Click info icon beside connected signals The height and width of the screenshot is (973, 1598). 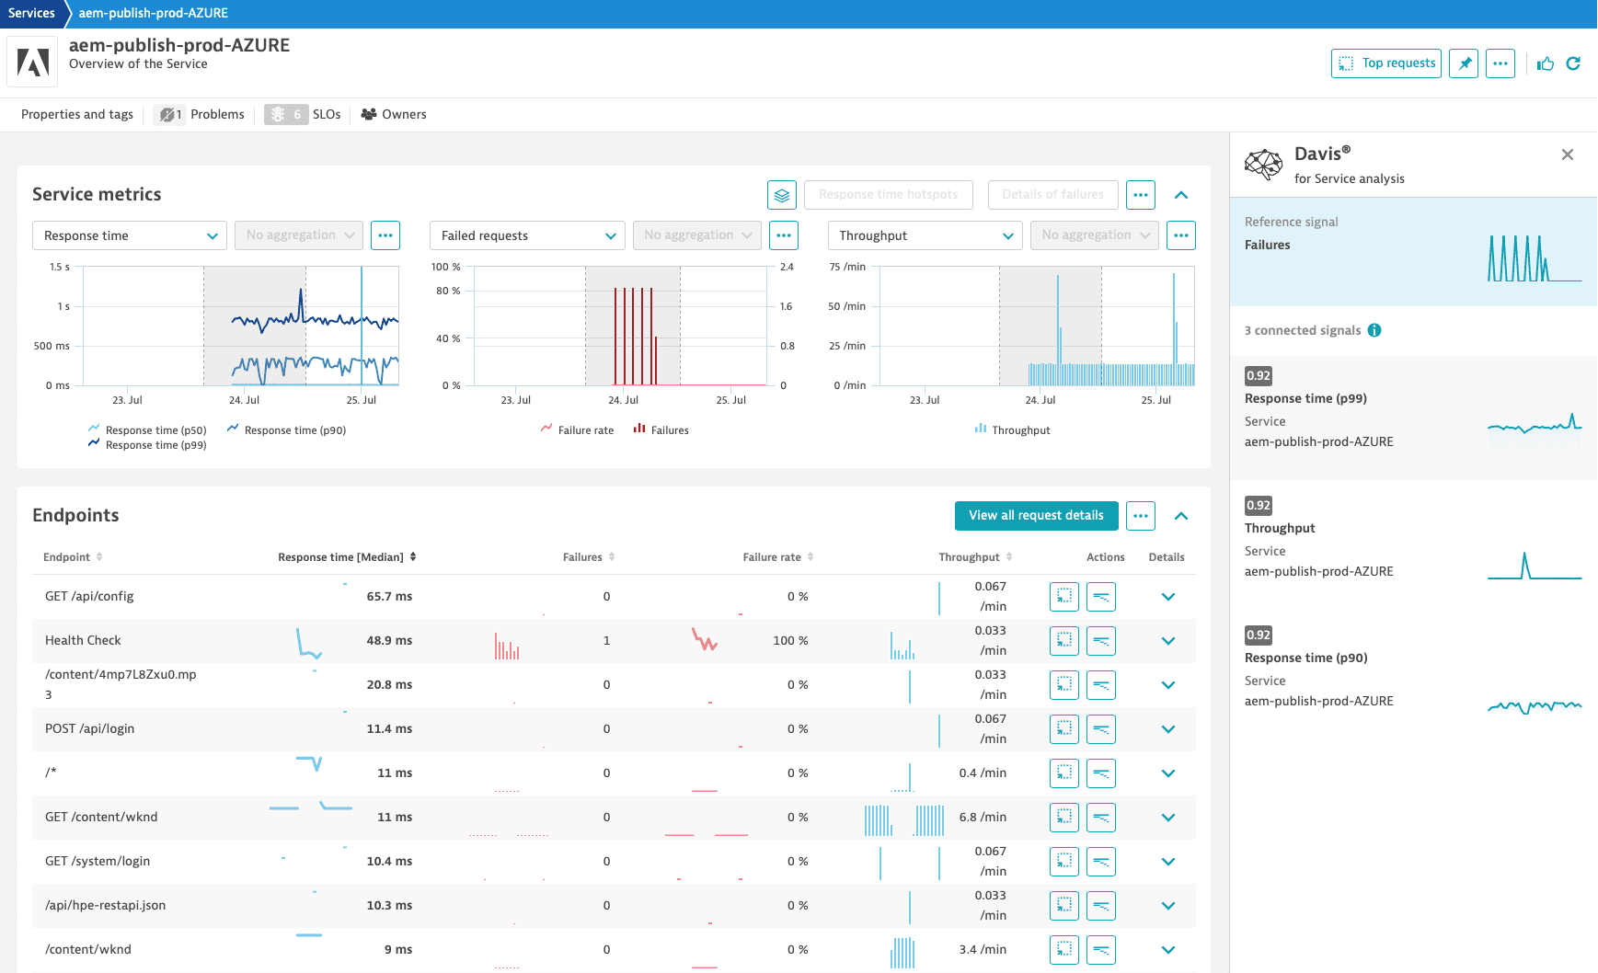1374,330
